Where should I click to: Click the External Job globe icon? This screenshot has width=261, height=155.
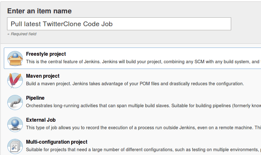[x=15, y=125]
